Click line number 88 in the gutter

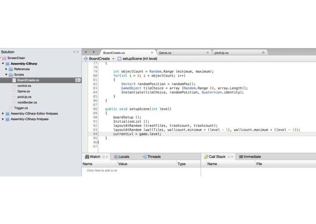(95, 109)
